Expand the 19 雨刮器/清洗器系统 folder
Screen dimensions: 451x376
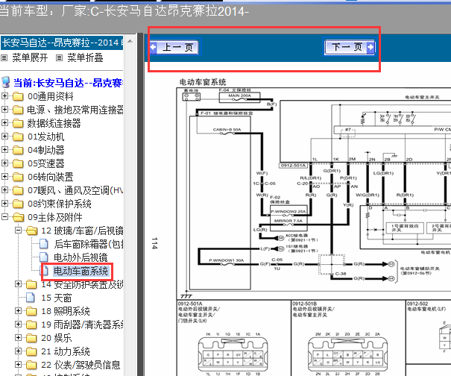tap(18, 325)
